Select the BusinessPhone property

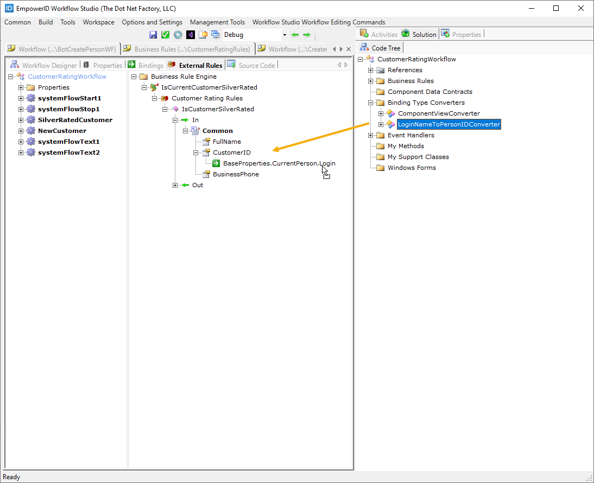point(236,175)
